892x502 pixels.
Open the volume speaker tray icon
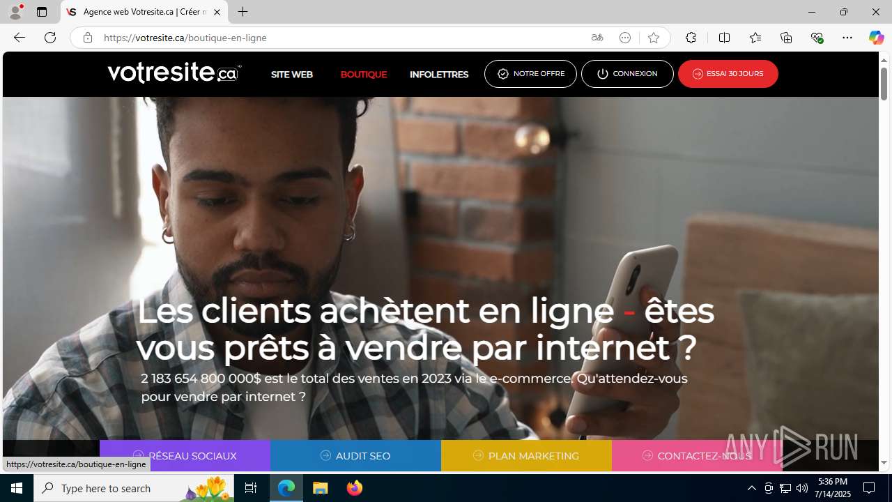802,488
